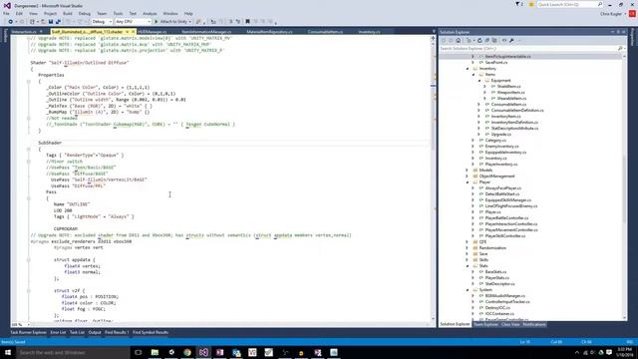Viewport: 638px width, 359px height.
Task: Click the Task View taskbar icon
Action: pyautogui.click(x=138, y=352)
